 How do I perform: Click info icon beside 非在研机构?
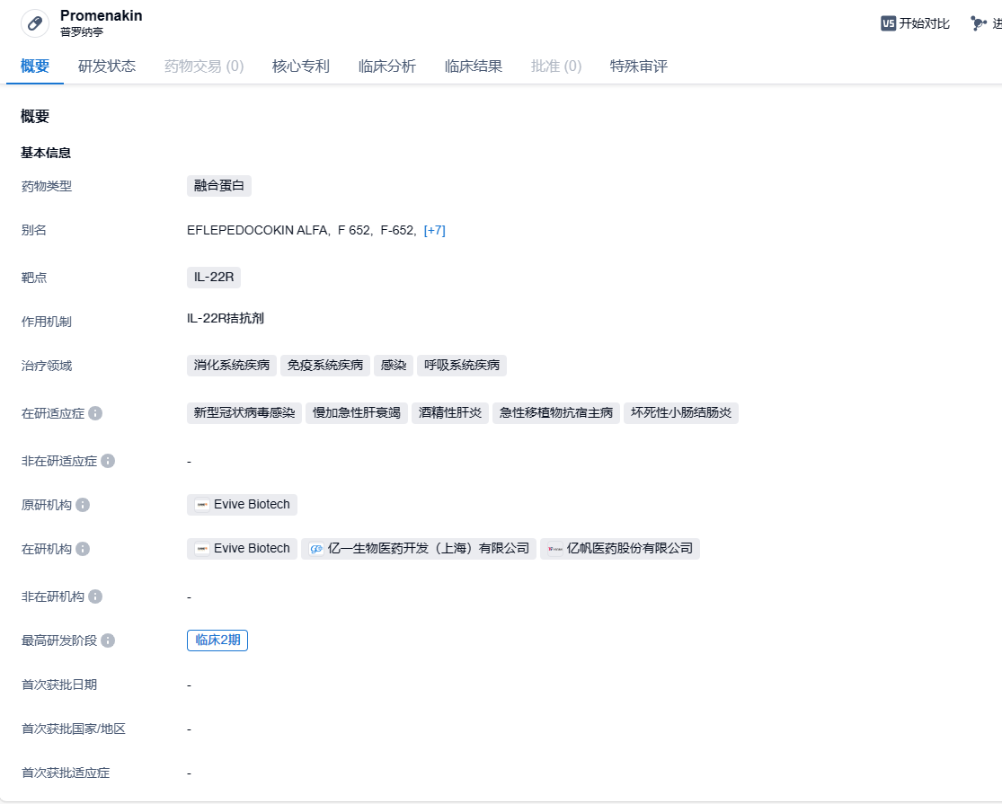pos(95,596)
